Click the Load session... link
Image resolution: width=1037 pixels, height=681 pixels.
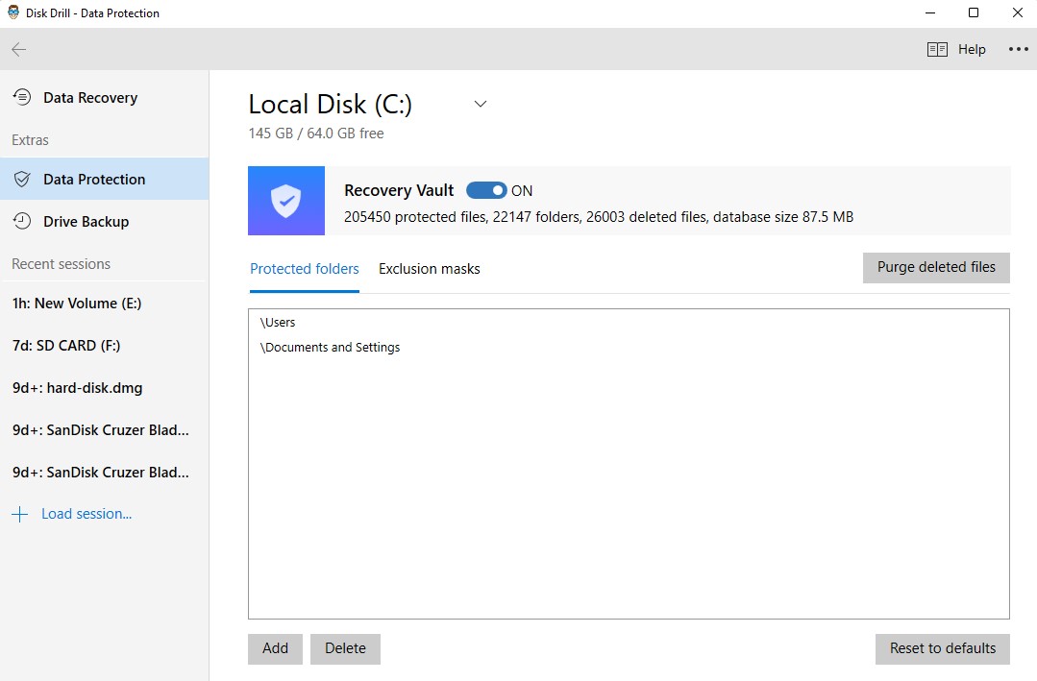(x=86, y=514)
